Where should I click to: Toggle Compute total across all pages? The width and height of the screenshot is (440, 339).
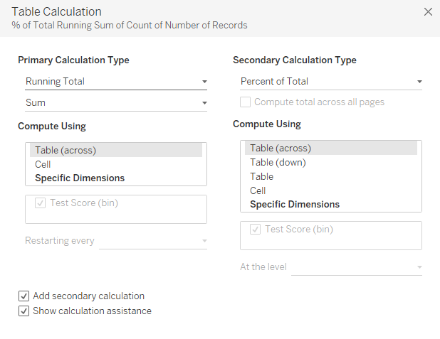[246, 102]
